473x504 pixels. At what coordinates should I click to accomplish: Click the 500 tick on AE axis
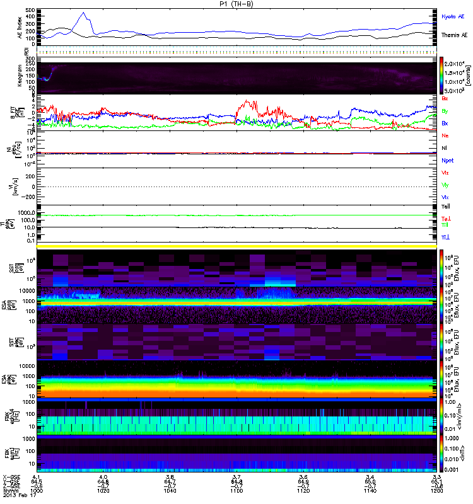coord(31,10)
